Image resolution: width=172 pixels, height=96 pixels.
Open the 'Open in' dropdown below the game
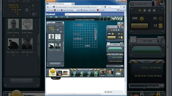[x=56, y=78]
